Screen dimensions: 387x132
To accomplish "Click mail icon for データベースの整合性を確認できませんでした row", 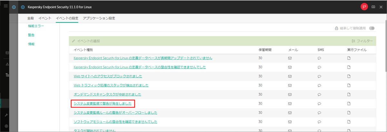I will (x=290, y=67).
